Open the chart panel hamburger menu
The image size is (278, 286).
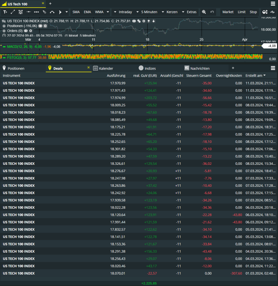point(273,4)
